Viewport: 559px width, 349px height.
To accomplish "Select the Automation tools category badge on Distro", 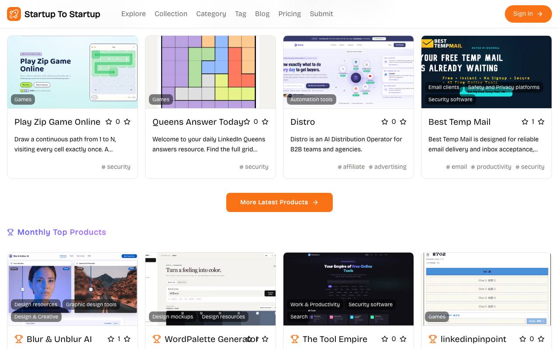I will pyautogui.click(x=311, y=99).
